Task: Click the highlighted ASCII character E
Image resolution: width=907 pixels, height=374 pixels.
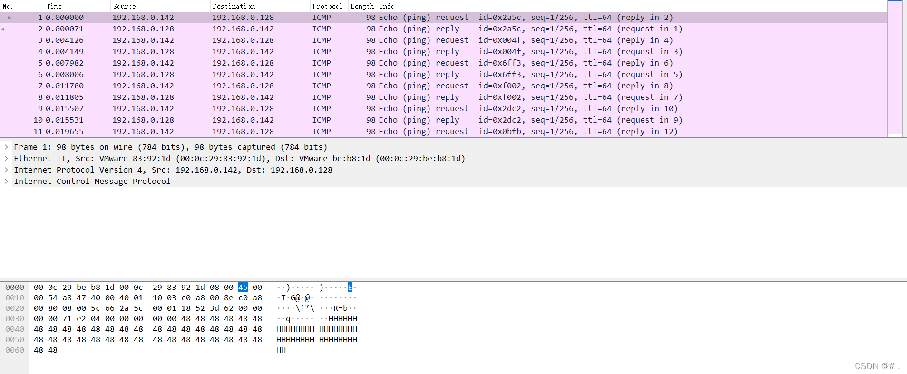Action: 350,288
